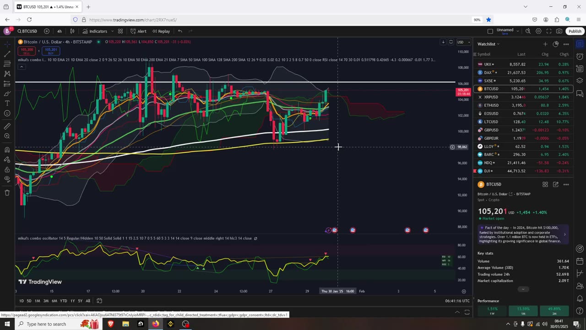
Task: Open BTCUSD details grid icon
Action: click(x=545, y=184)
